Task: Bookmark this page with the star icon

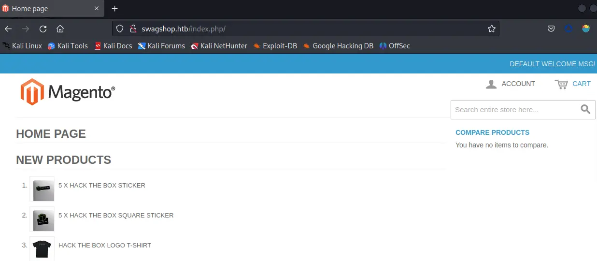Action: pyautogui.click(x=492, y=29)
